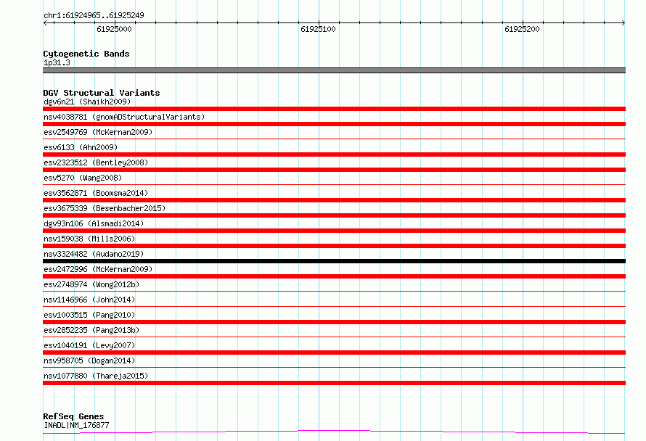Select esv1040191 (Levy2007) variant

89,345
